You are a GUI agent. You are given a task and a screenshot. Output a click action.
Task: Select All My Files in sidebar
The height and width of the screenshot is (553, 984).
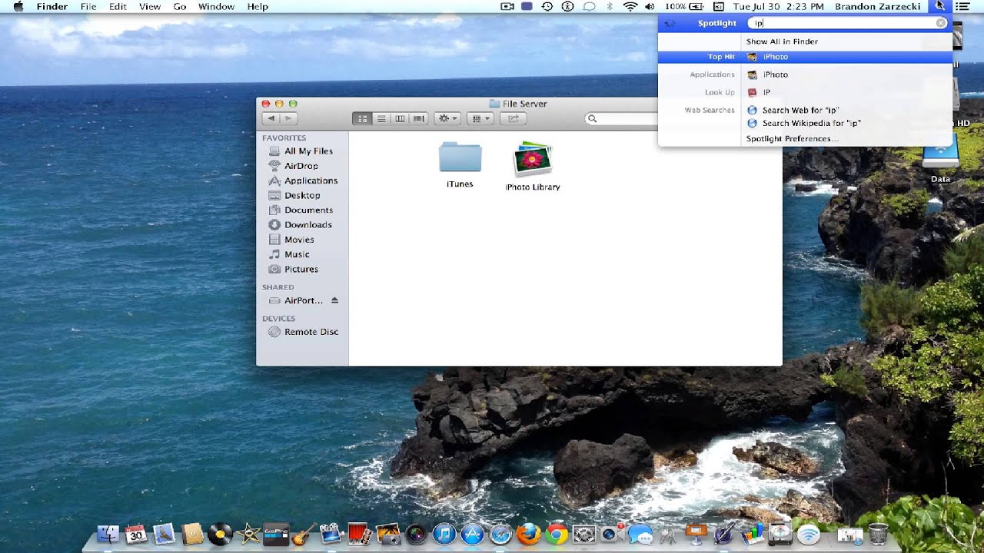[308, 151]
